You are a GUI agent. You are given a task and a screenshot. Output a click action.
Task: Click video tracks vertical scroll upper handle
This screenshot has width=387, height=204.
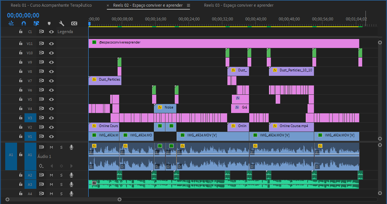[x=380, y=42]
